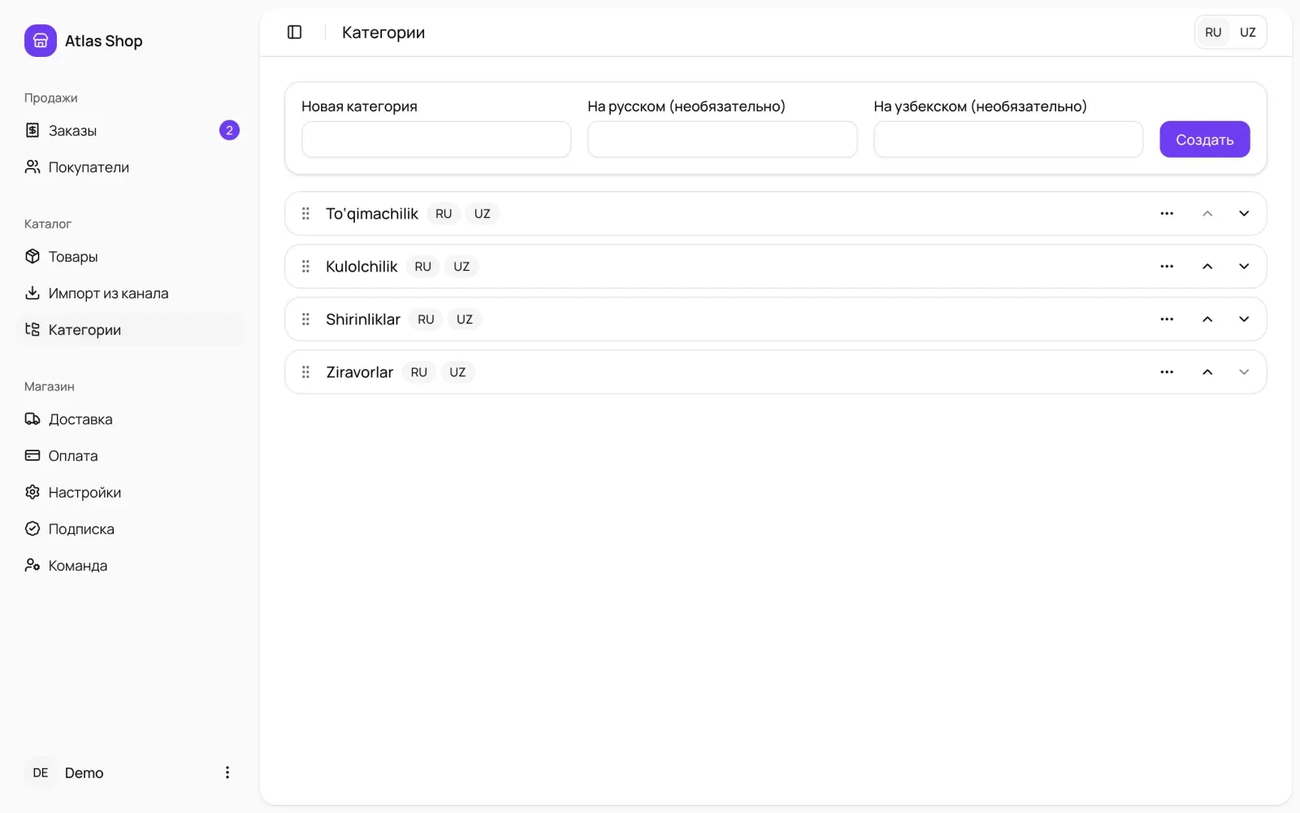Click RU tag on Shirinliklar

coord(426,320)
